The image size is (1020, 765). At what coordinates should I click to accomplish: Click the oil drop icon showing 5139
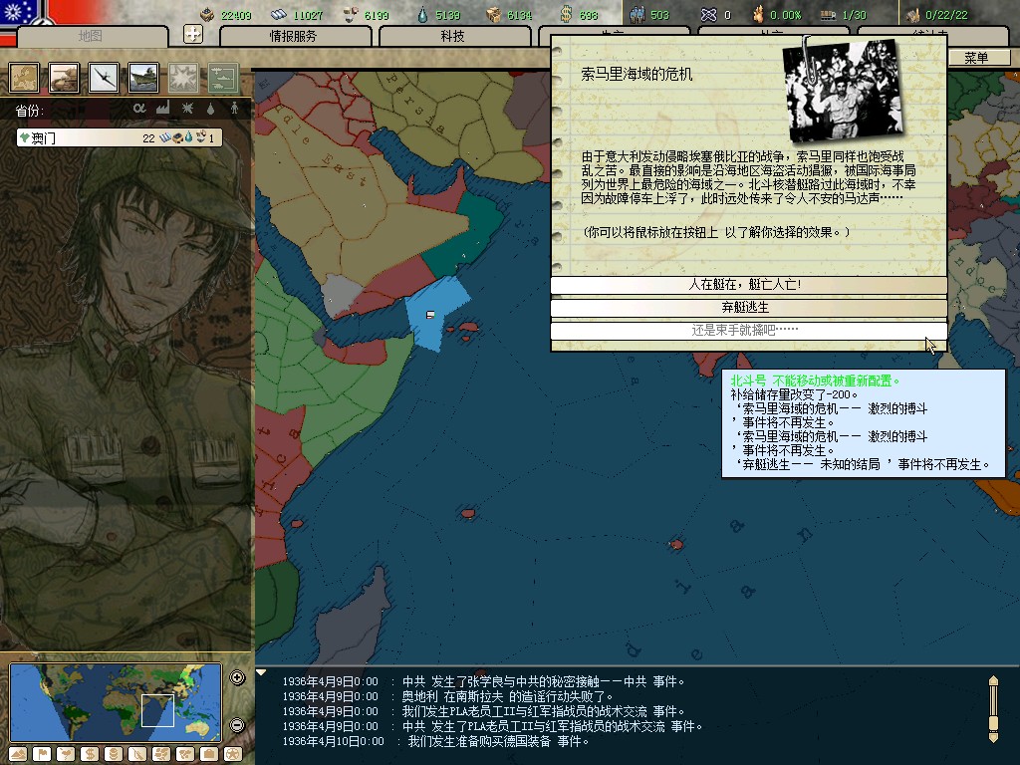pos(422,14)
